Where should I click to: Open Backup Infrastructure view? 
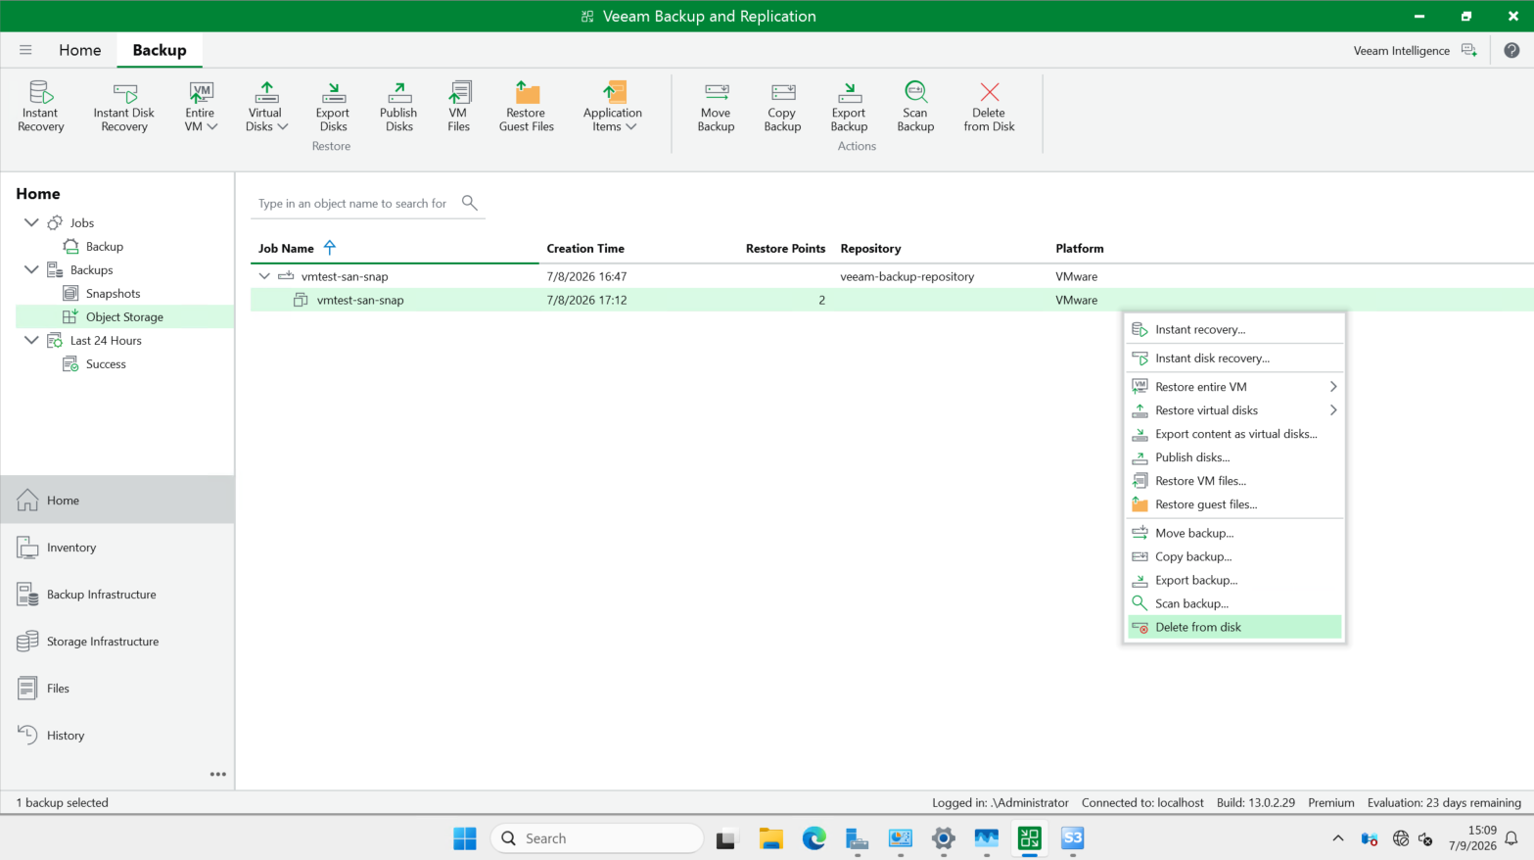click(117, 595)
